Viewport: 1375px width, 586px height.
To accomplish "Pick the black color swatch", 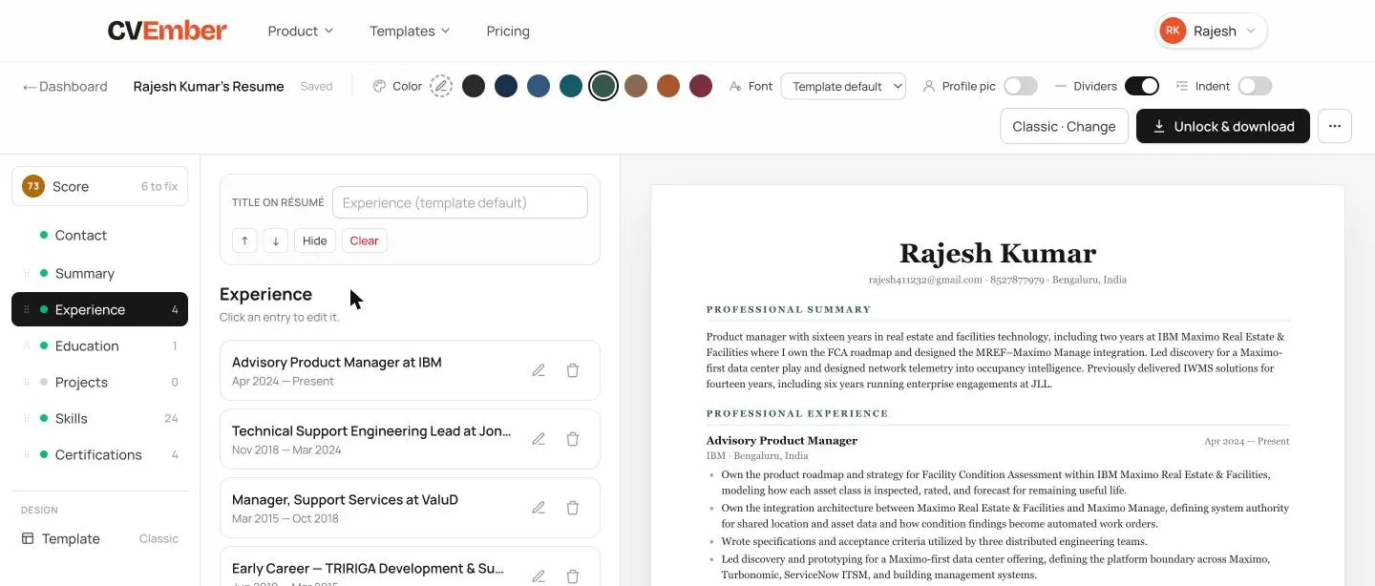I will 474,86.
